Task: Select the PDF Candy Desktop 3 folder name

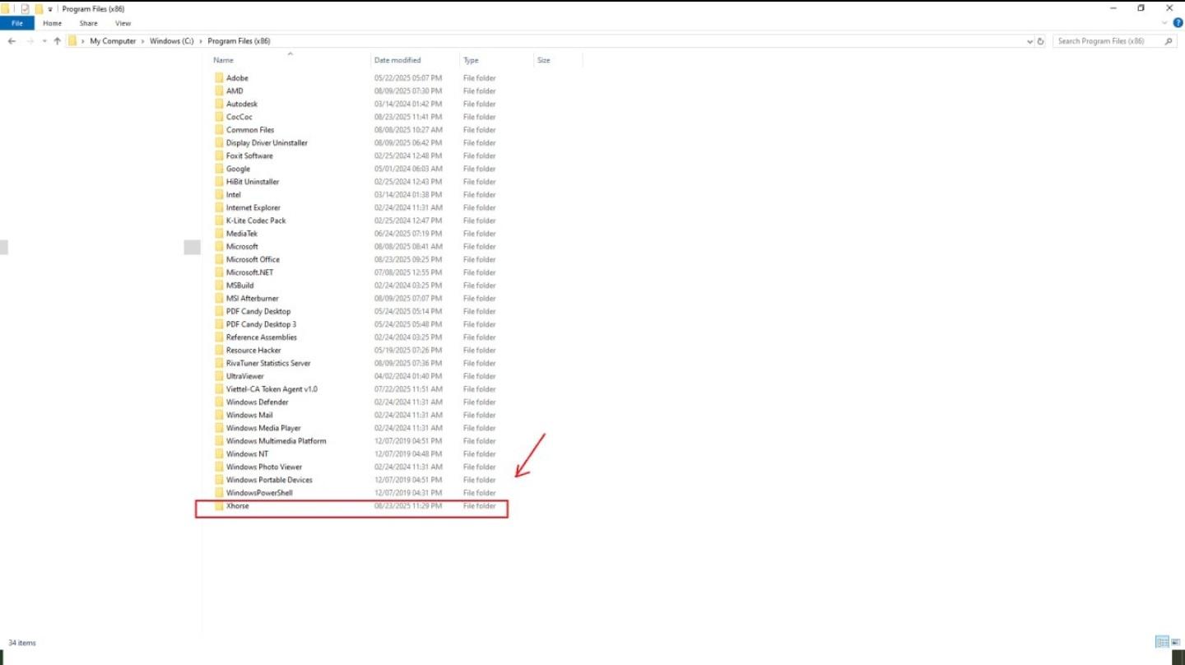Action: point(262,324)
